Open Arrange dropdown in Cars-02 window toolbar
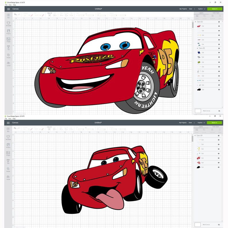This screenshot has width=228, height=228. point(66,15)
